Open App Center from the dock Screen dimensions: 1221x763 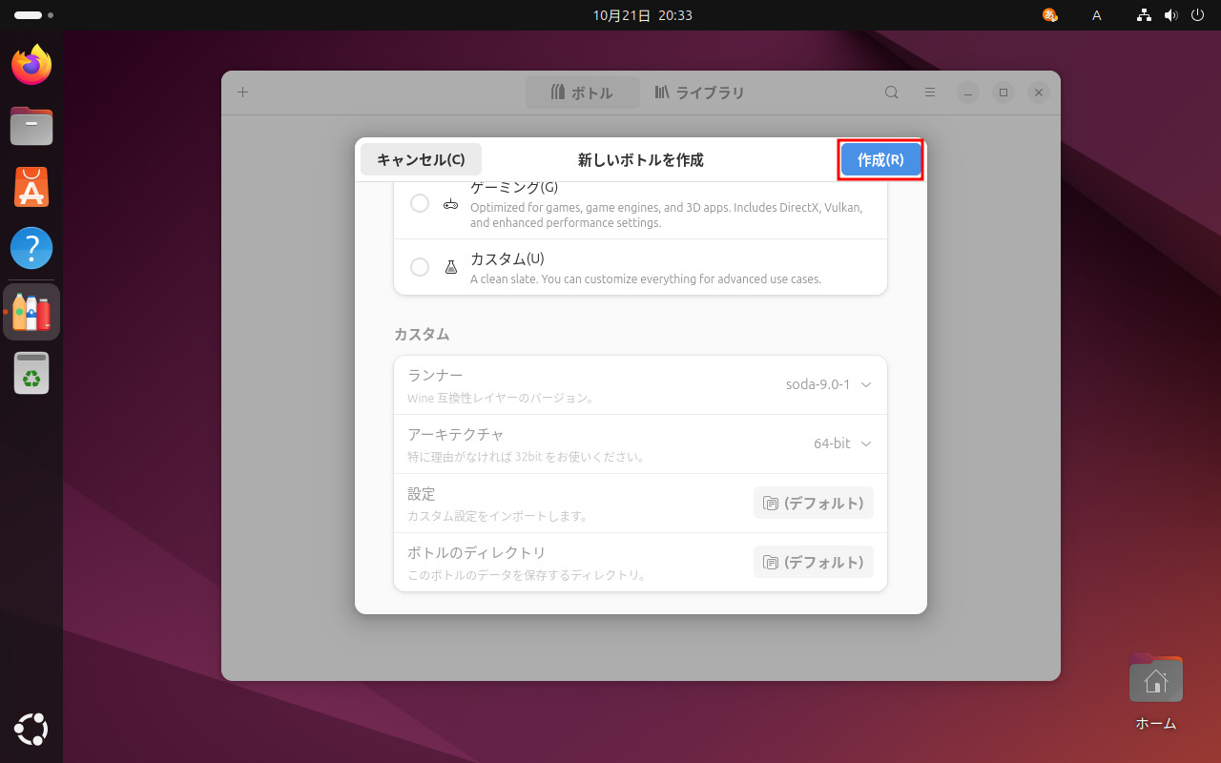(x=31, y=187)
